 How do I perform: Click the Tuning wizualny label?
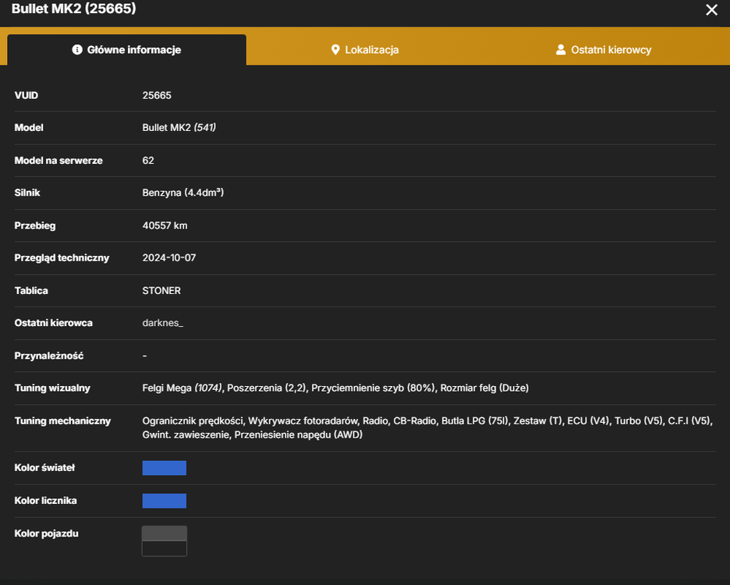52,388
